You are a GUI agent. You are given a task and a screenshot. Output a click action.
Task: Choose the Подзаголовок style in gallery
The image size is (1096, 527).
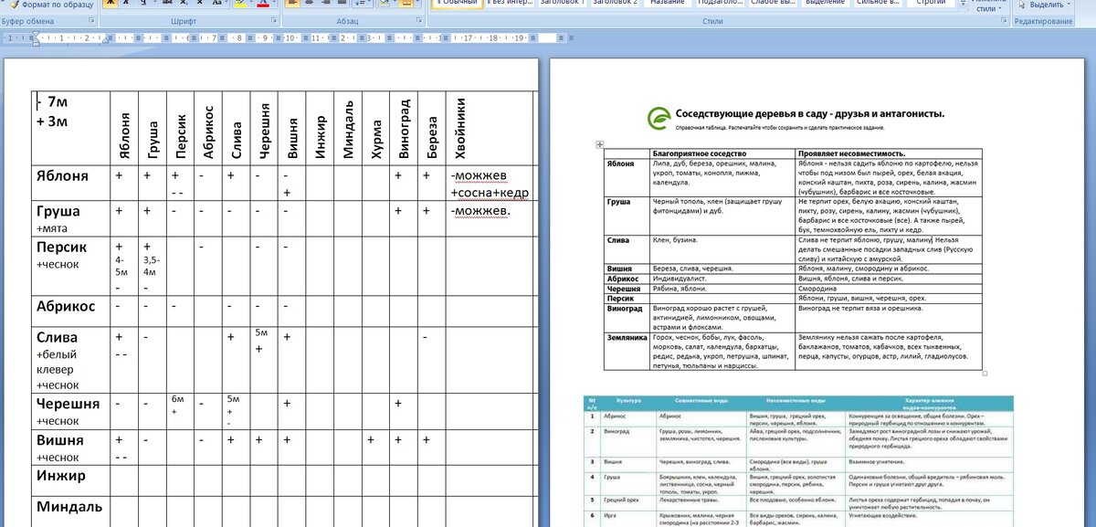(x=721, y=3)
